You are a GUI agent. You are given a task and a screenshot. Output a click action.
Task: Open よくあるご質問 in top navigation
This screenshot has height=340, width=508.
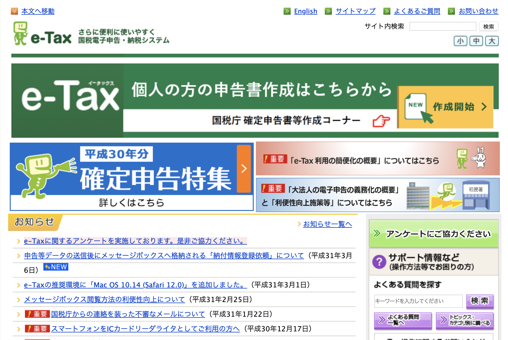click(x=417, y=11)
